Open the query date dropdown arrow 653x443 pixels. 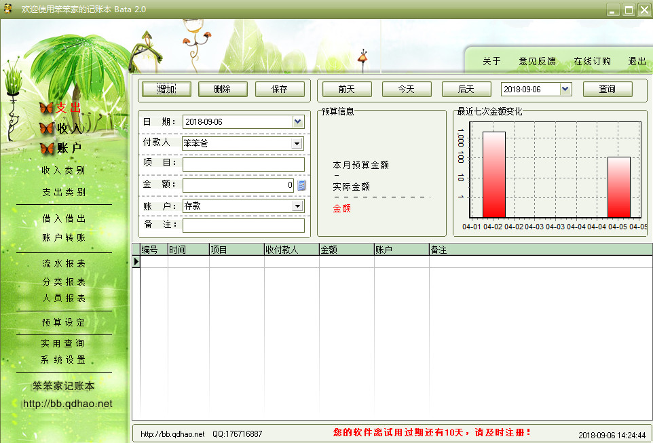click(x=565, y=90)
